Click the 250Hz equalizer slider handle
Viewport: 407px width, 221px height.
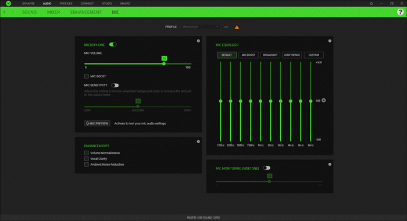pyautogui.click(x=230, y=101)
